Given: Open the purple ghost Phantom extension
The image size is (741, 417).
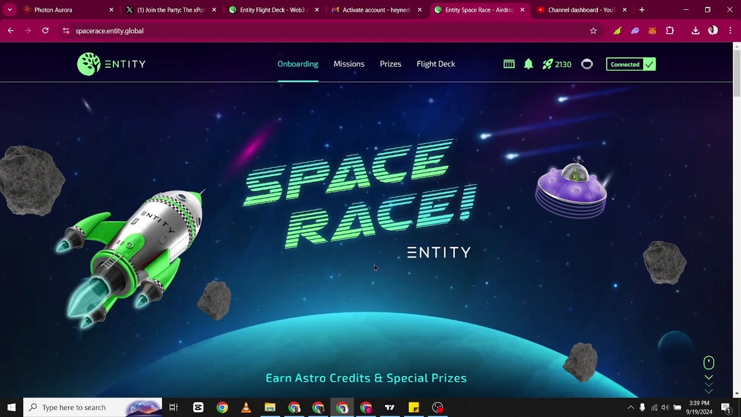Looking at the screenshot, I should click(x=635, y=31).
